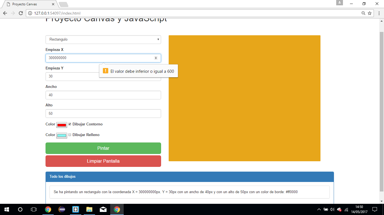This screenshot has width=384, height=215.
Task: Click the orange canvas drawing area
Action: [245, 98]
